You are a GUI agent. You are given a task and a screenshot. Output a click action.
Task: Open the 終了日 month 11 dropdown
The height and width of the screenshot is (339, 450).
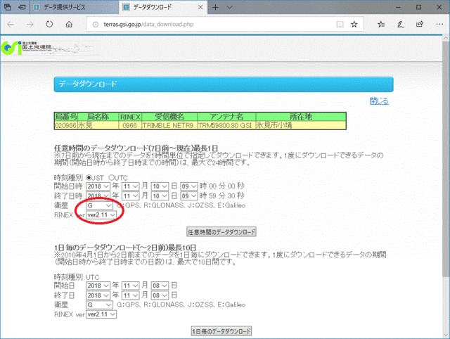pos(130,295)
